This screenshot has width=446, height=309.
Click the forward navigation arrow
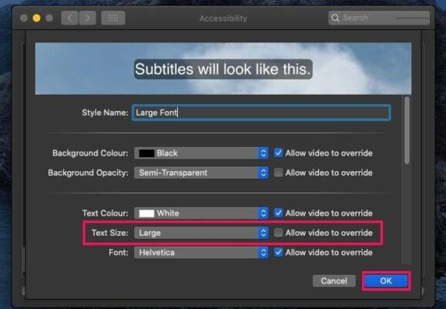click(x=87, y=18)
